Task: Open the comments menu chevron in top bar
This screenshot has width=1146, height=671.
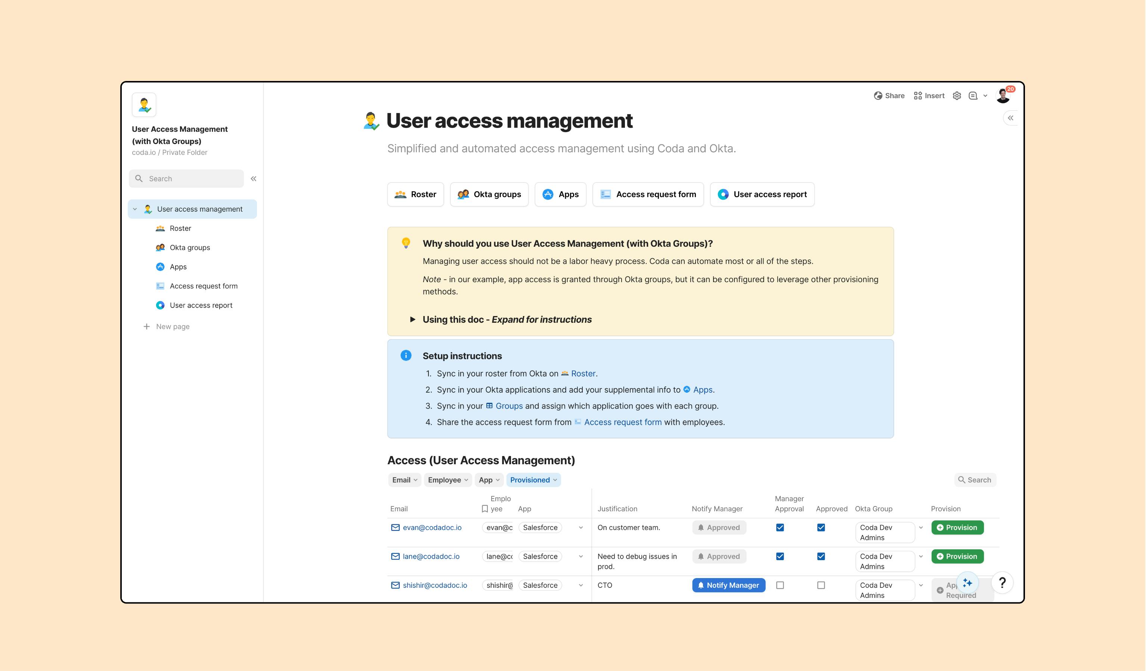Action: pyautogui.click(x=985, y=96)
